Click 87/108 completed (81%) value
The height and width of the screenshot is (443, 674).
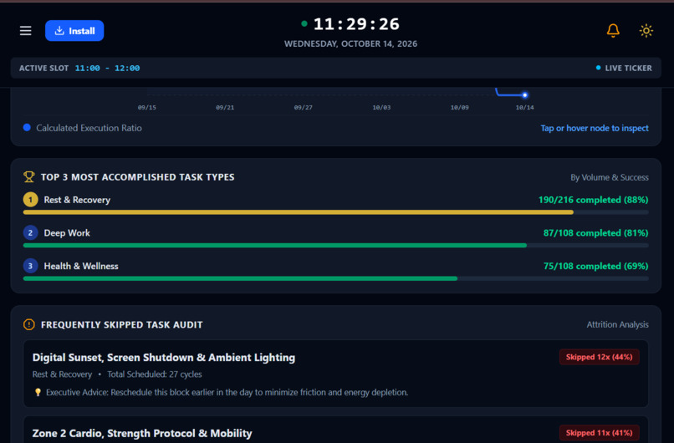595,233
